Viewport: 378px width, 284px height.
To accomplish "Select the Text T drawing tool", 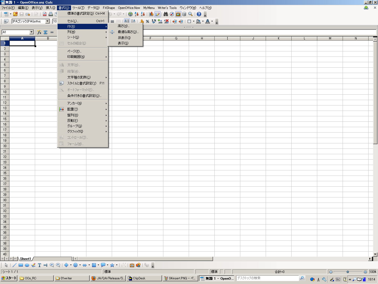I will click(x=39, y=265).
